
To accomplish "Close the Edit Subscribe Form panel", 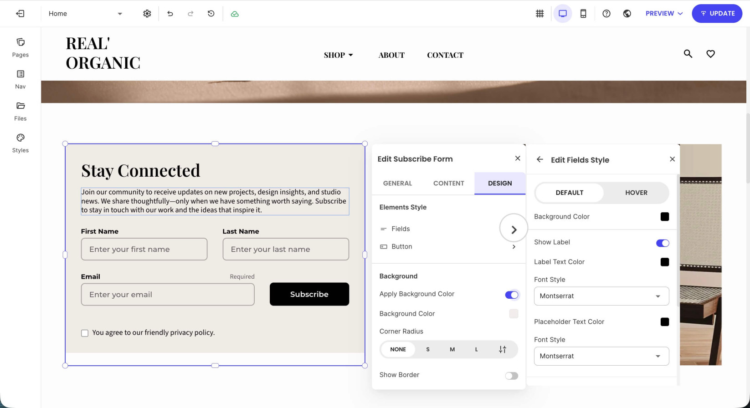I will [518, 158].
